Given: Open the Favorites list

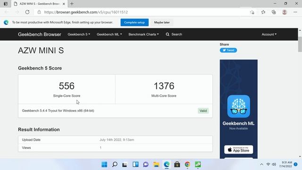Looking at the screenshot, I should pyautogui.click(x=263, y=12).
